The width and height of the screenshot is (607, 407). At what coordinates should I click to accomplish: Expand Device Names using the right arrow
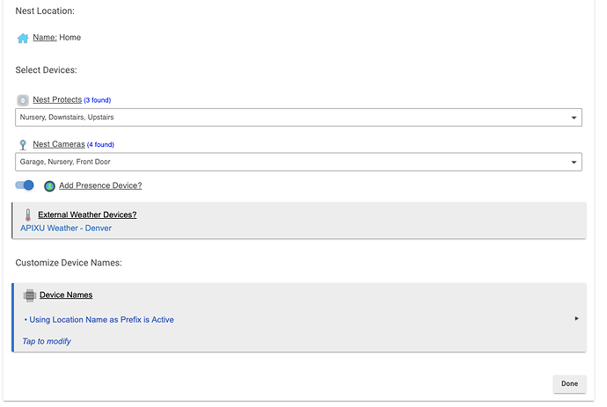(x=576, y=318)
